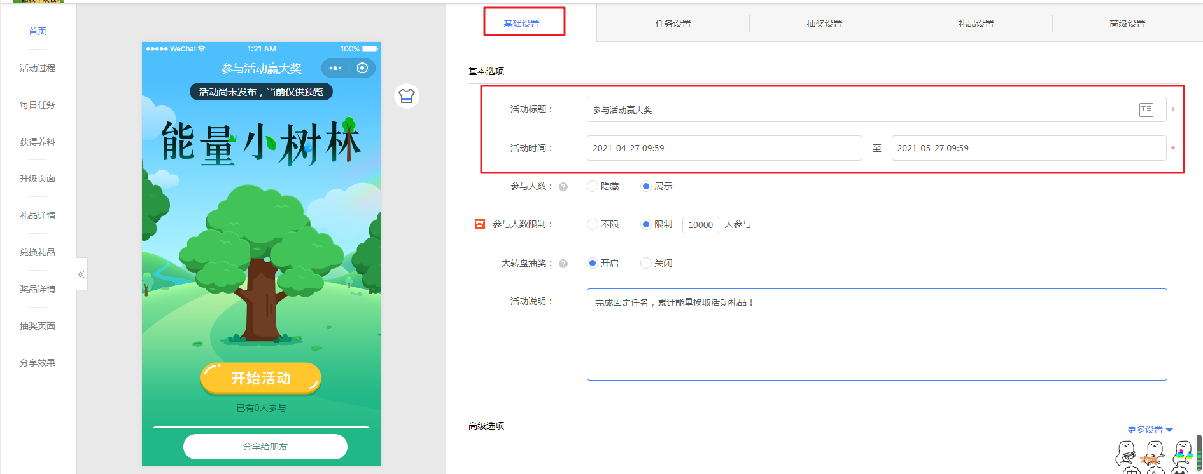Viewport: 1203px width, 474px height.
Task: Select 首页 in the left sidebar
Action: (38, 31)
